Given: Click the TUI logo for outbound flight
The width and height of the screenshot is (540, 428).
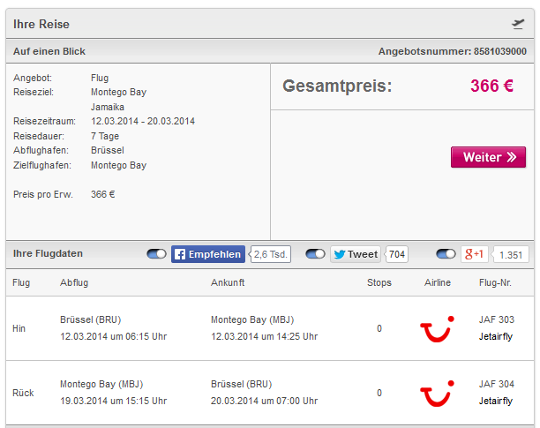Looking at the screenshot, I should (437, 329).
